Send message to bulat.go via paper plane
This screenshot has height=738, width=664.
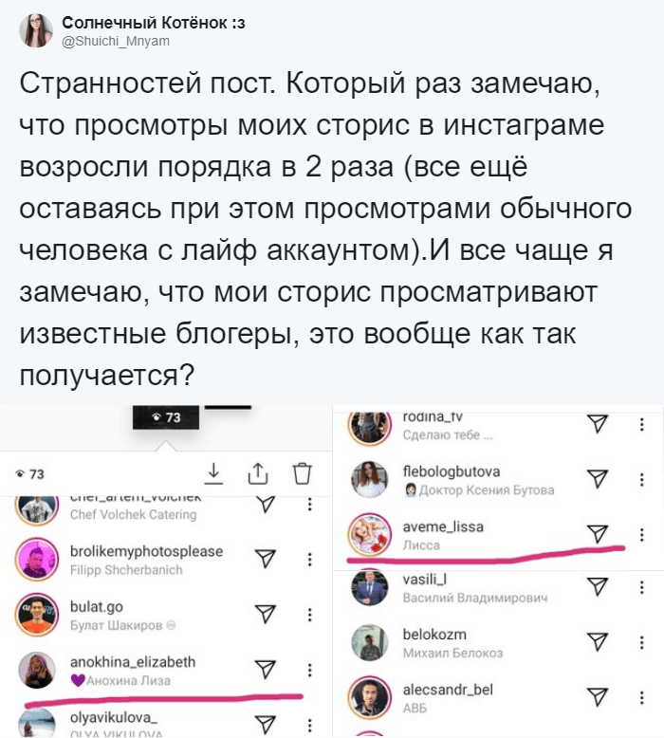[x=265, y=614]
